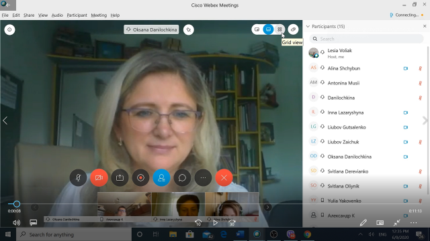Open the Share menu

pos(29,15)
